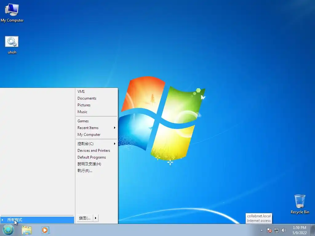Select the uhoh desktop icon
This screenshot has height=236, width=315.
12,45
